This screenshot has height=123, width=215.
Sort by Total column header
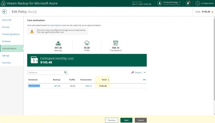click(104, 80)
